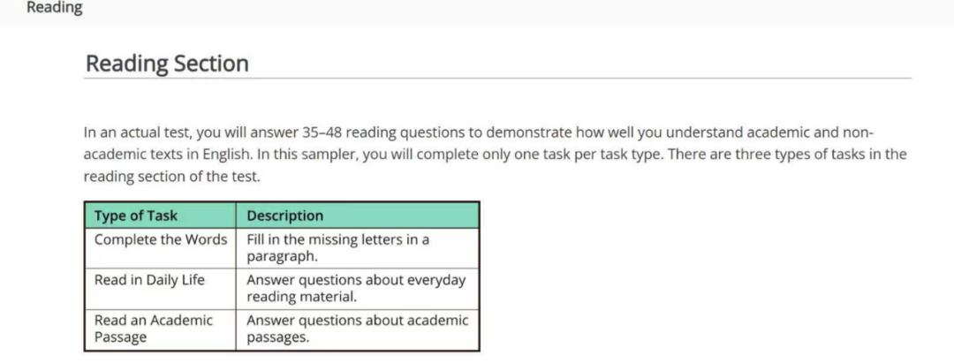The image size is (954, 363).
Task: Select the "Read an Academic Passage" cell
Action: pyautogui.click(x=153, y=329)
